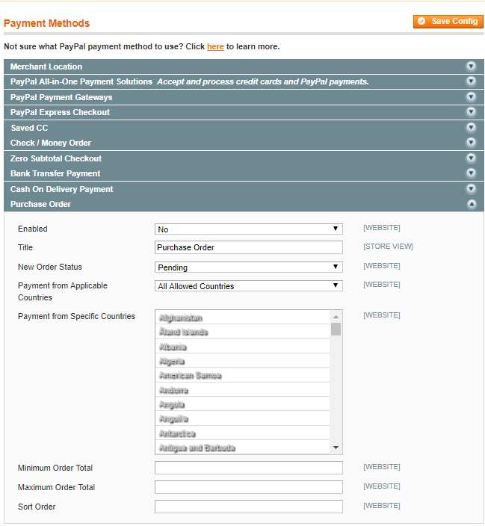485x526 pixels.
Task: Click the Save Config button
Action: click(x=448, y=22)
